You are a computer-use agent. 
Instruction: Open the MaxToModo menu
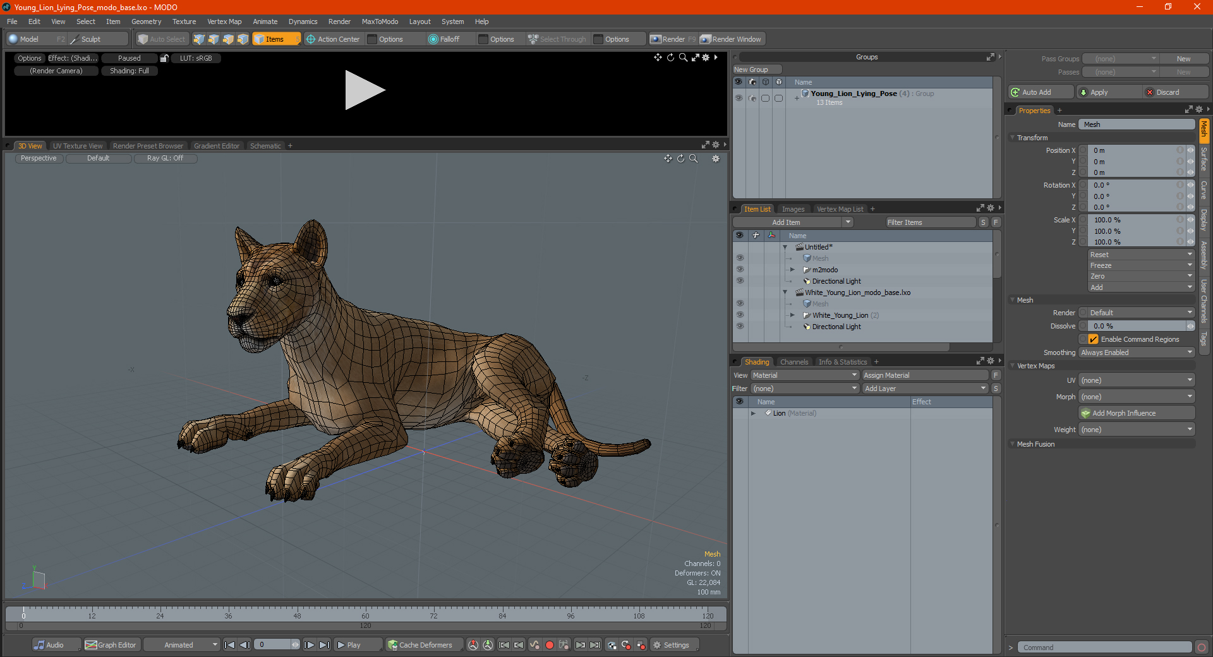coord(380,21)
